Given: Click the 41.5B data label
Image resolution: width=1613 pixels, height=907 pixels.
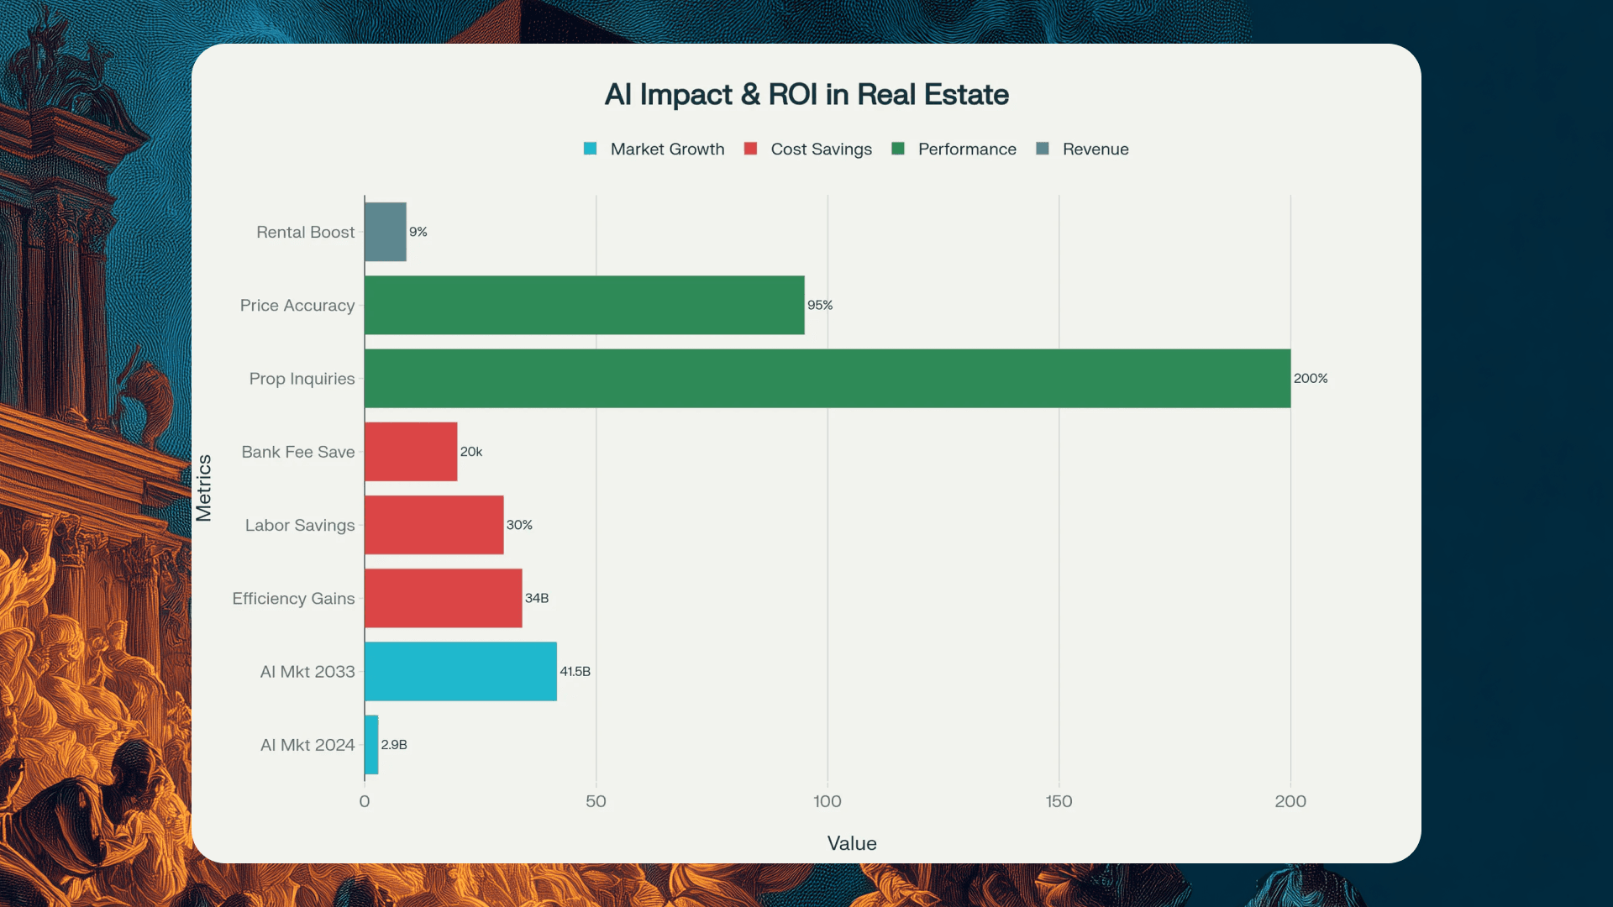Looking at the screenshot, I should click(x=575, y=672).
